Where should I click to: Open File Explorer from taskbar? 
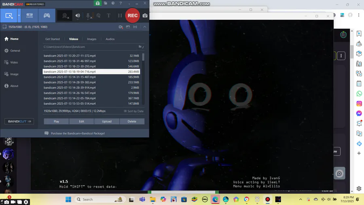[152, 199]
